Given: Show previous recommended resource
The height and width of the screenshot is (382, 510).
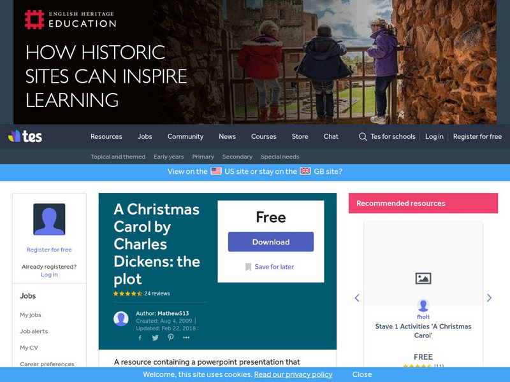Looking at the screenshot, I should [x=357, y=297].
